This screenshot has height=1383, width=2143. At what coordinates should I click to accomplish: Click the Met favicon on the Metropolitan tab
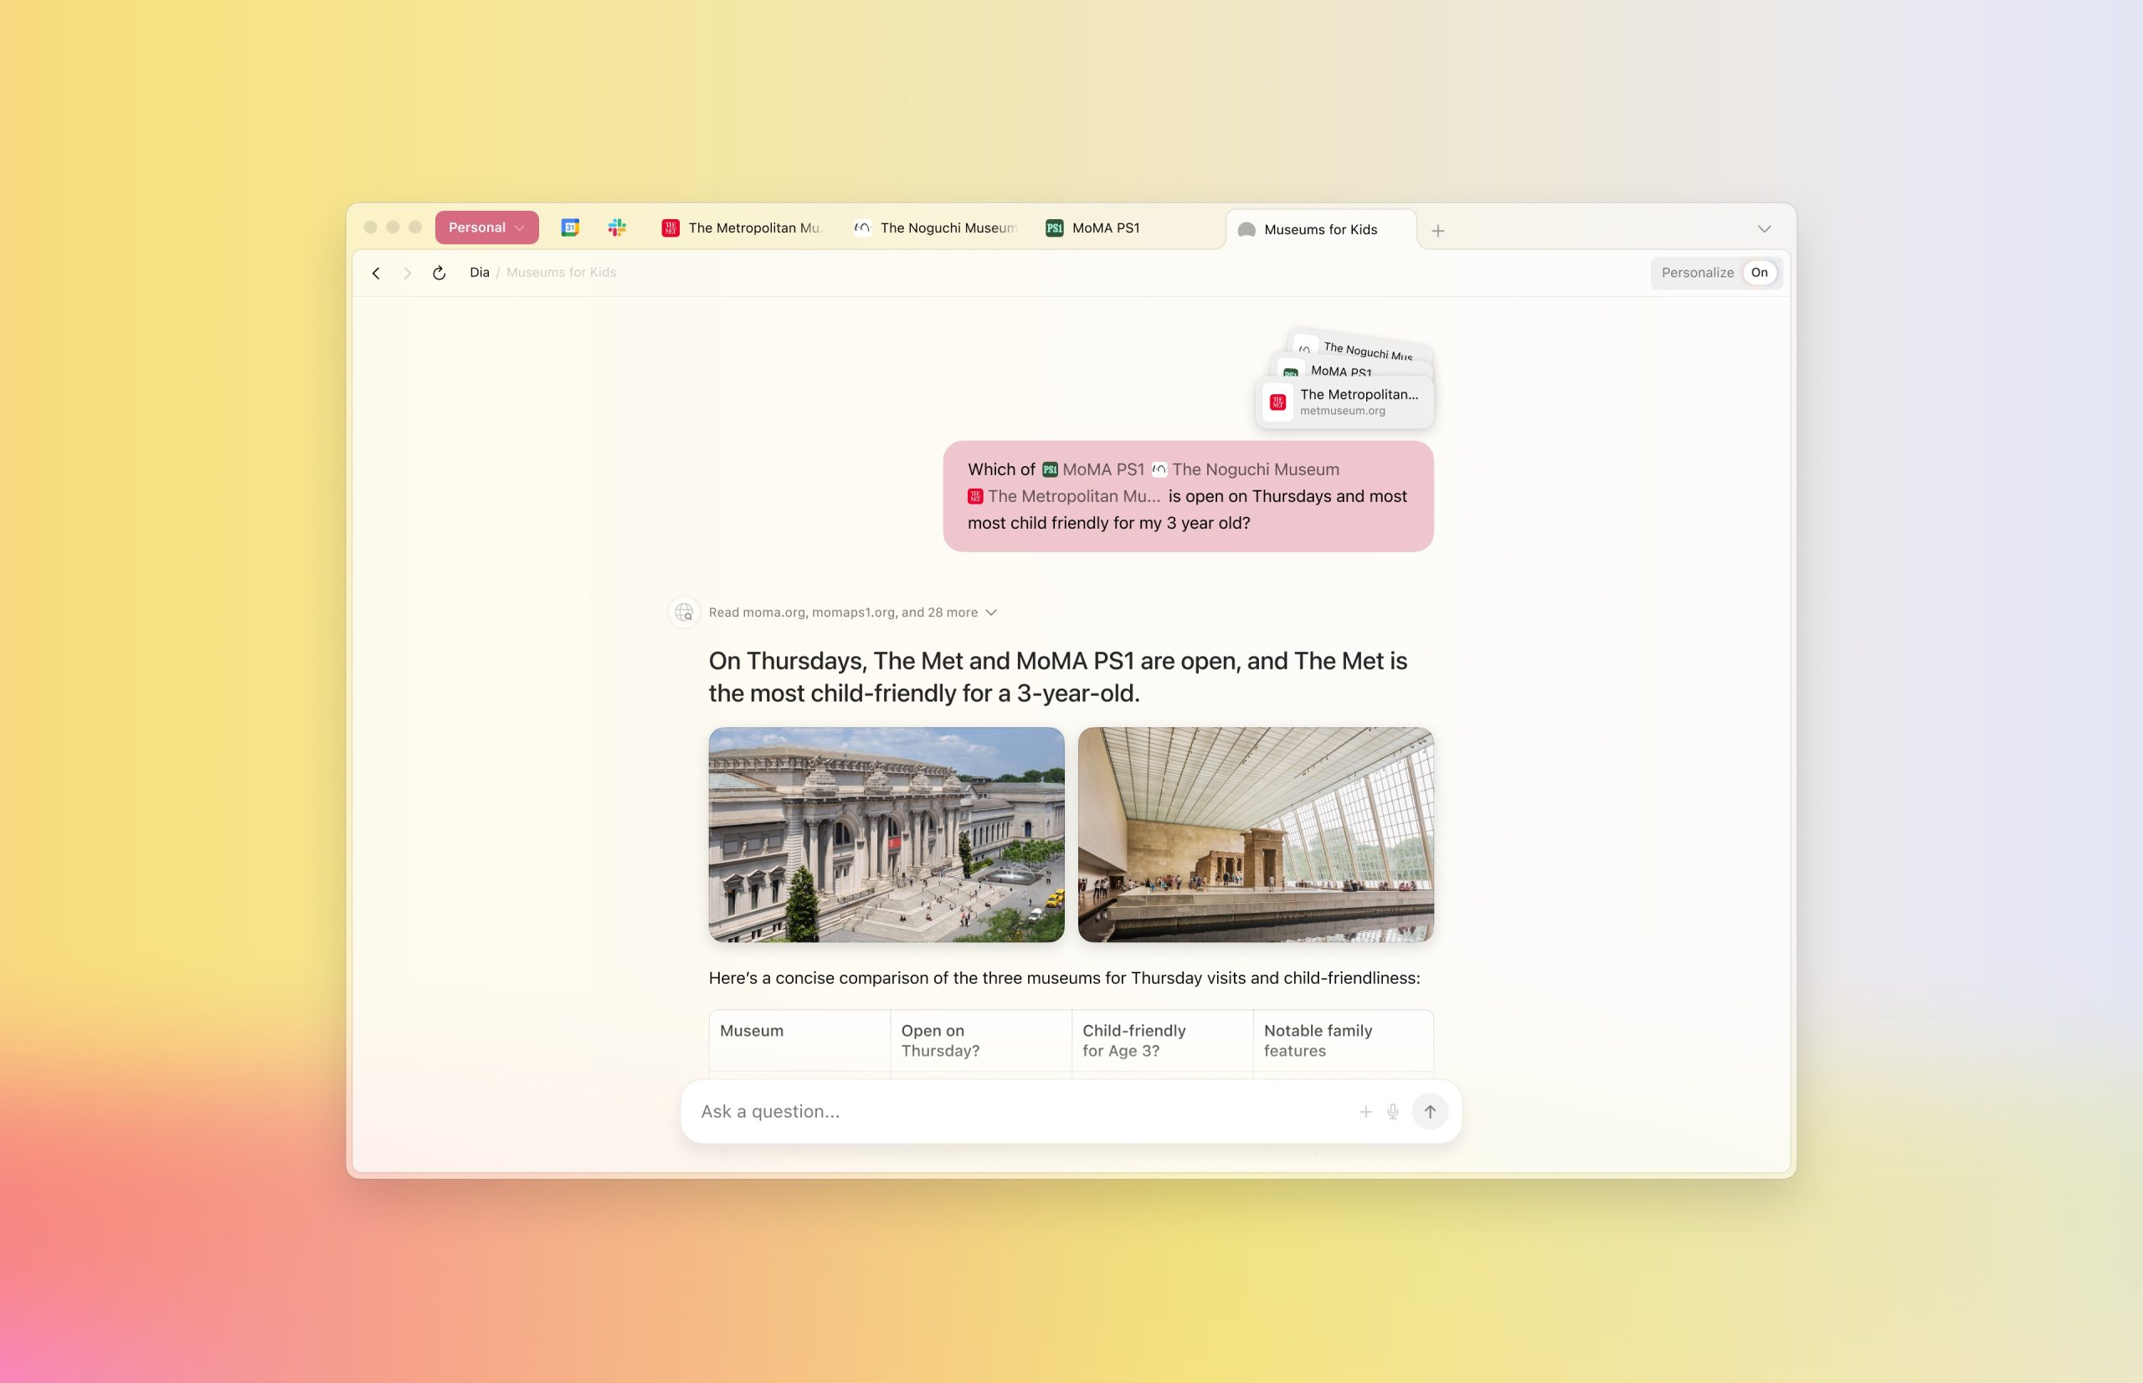click(671, 228)
